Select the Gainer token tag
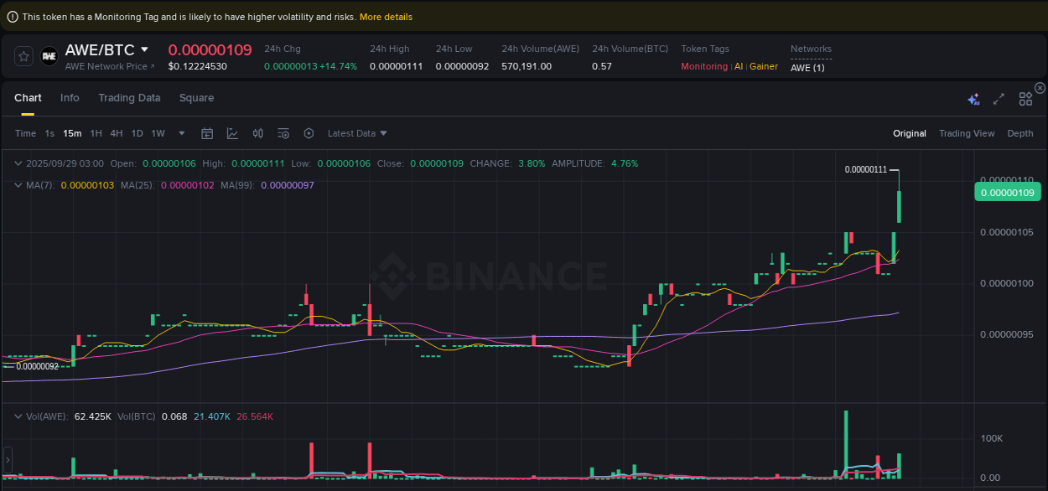1048x491 pixels. [x=763, y=66]
